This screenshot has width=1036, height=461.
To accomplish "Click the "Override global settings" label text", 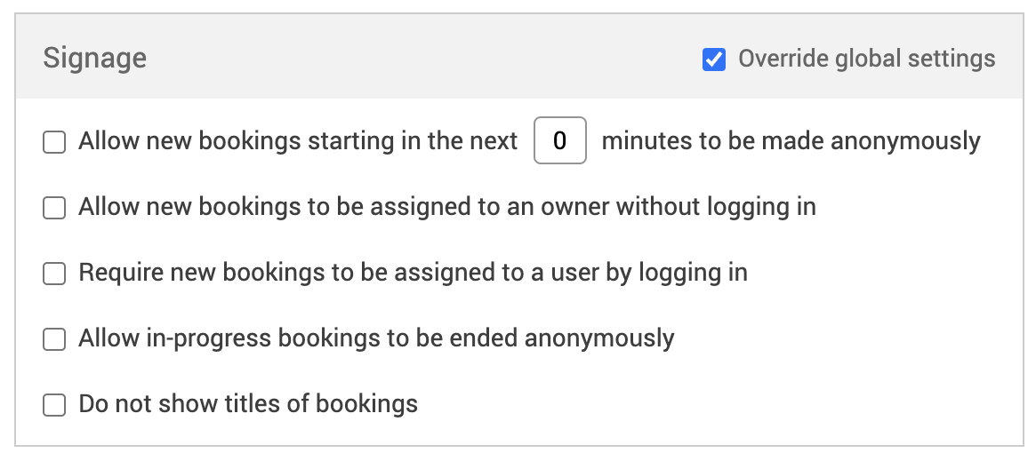I will (x=866, y=60).
